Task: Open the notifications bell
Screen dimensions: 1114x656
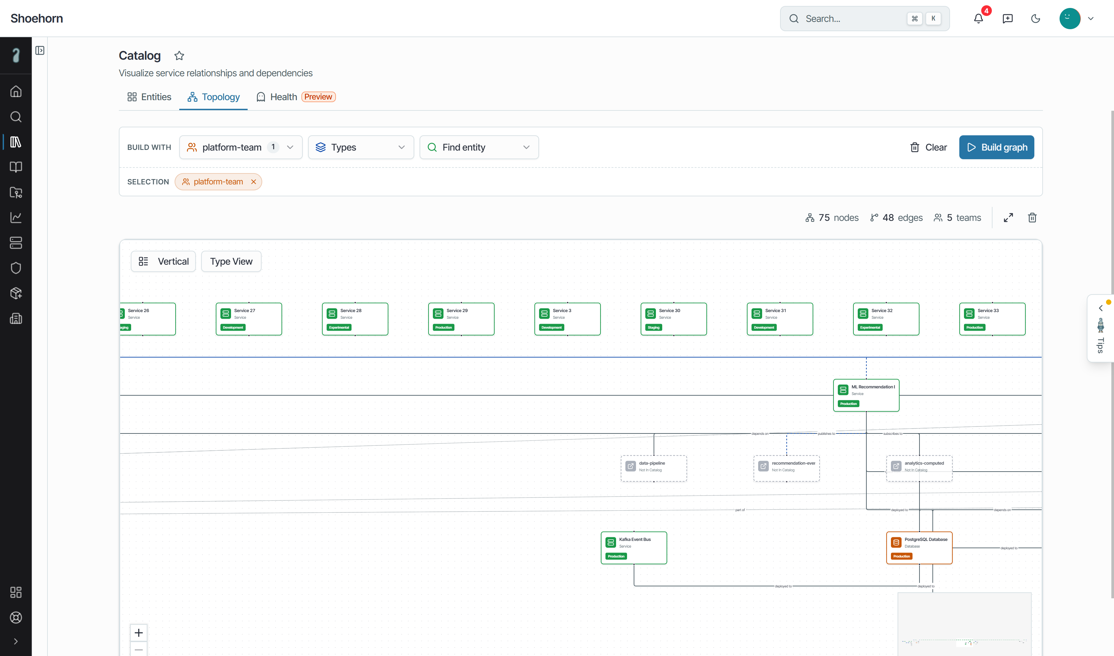Action: click(x=979, y=19)
